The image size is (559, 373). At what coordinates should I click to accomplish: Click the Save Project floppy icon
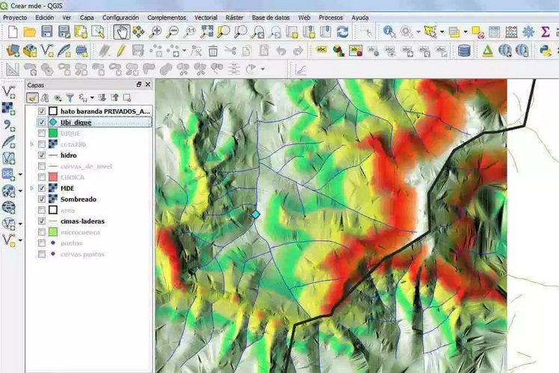pos(46,31)
